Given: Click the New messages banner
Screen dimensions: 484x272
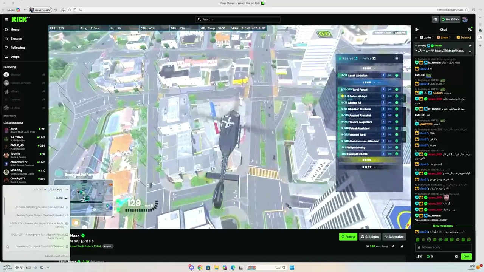Looking at the screenshot, I should (x=443, y=226).
